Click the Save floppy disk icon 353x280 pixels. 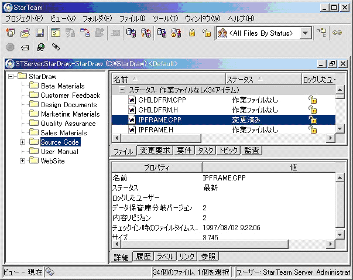[40, 33]
